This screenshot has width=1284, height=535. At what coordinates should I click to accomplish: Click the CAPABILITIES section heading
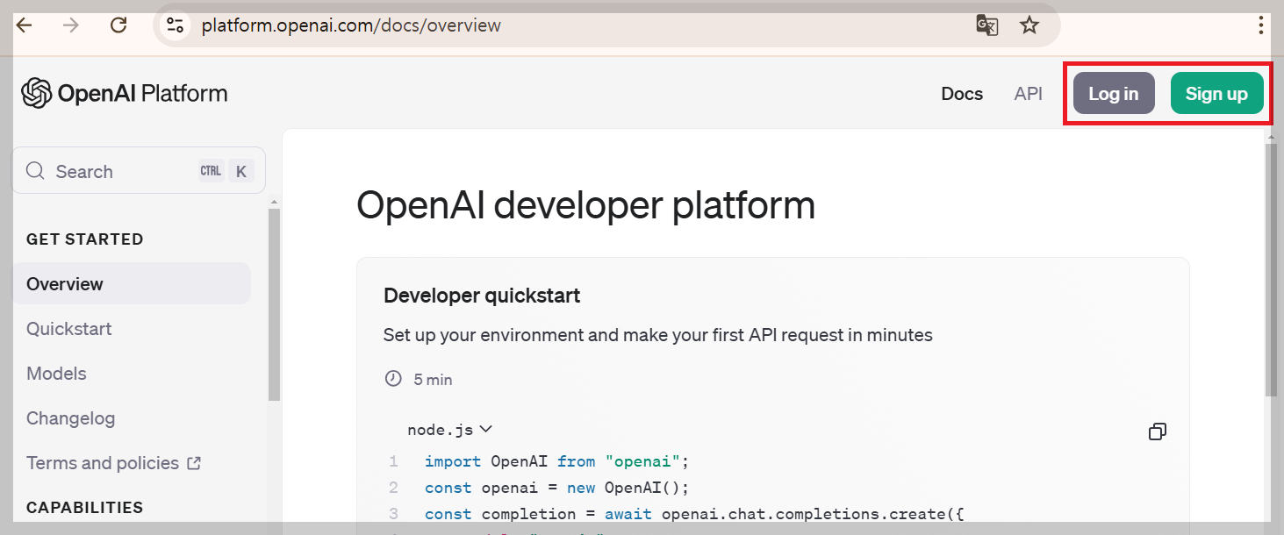85,507
